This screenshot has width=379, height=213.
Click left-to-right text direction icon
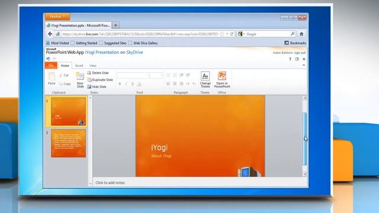click(x=188, y=84)
